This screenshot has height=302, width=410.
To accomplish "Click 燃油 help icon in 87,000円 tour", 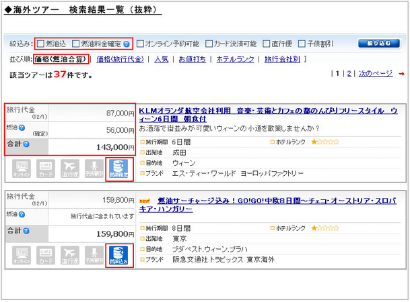I will point(22,128).
